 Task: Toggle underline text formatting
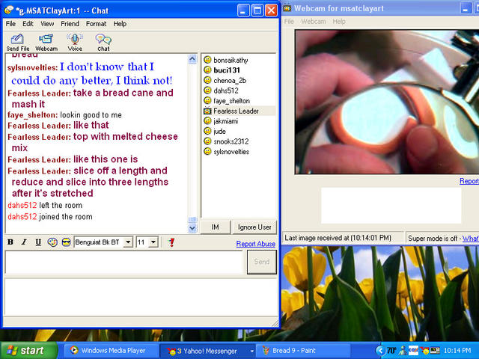pos(38,242)
